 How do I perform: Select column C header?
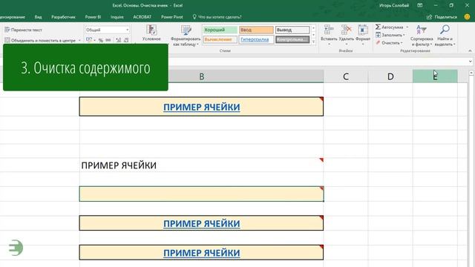point(346,76)
